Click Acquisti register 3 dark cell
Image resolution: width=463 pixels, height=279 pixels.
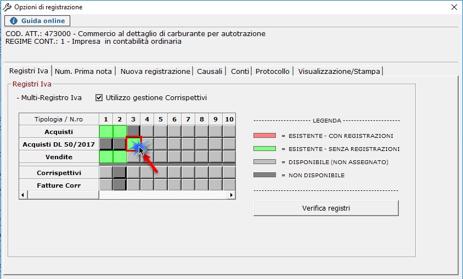point(133,131)
